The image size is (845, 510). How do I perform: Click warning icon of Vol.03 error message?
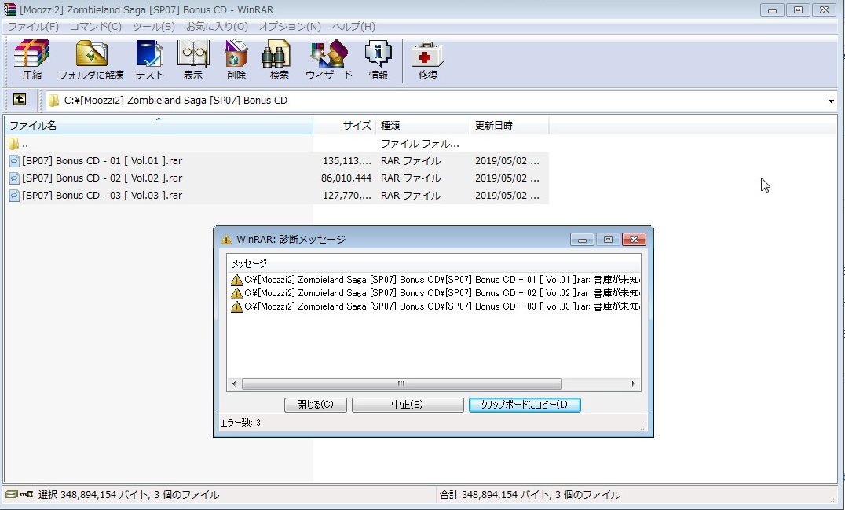click(x=236, y=306)
